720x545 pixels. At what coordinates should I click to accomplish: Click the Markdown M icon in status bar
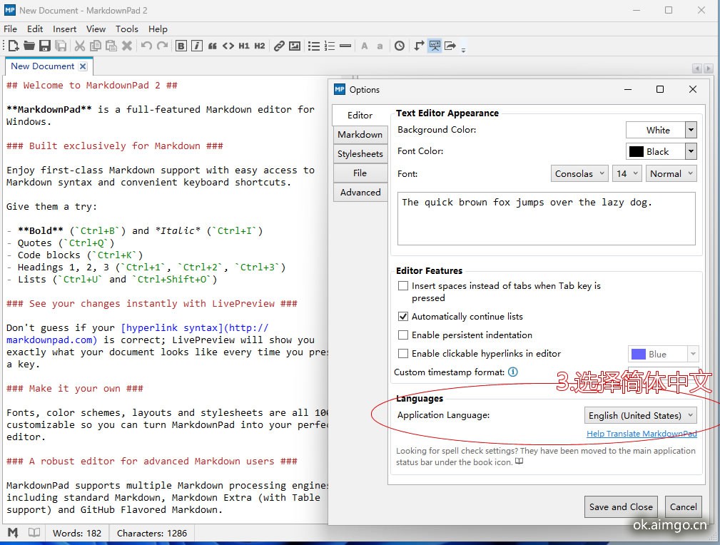click(13, 533)
